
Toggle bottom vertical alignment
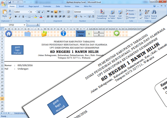click(x=56, y=12)
